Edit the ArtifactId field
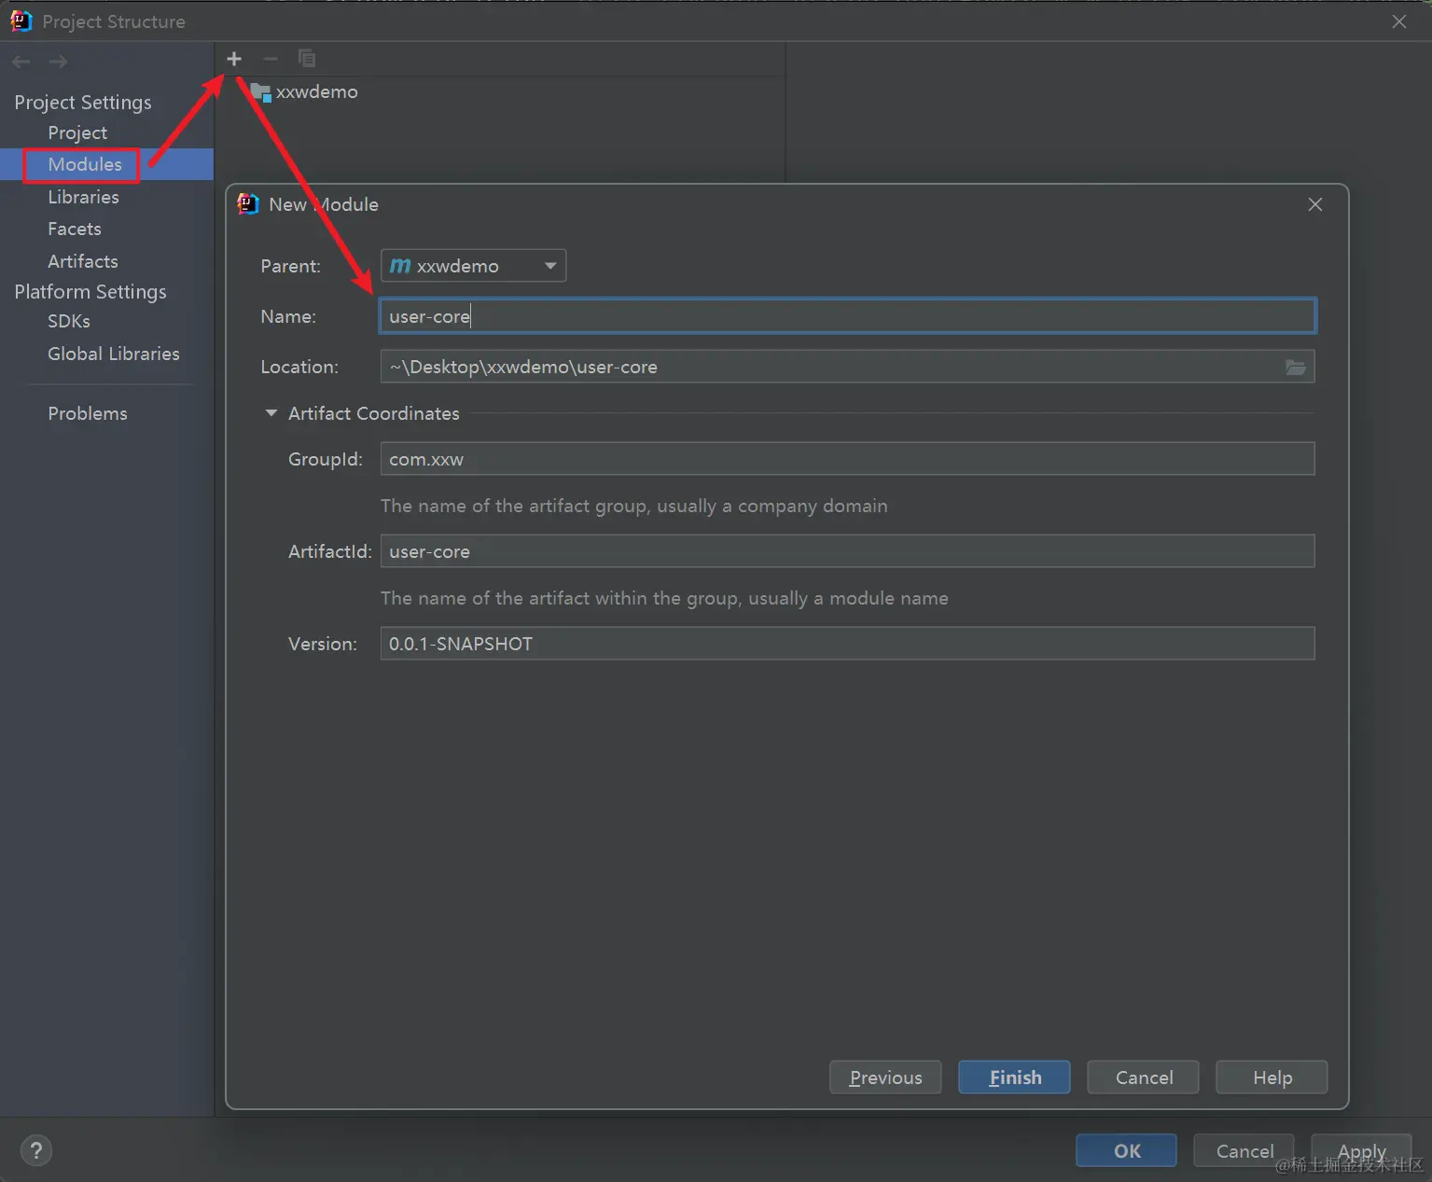1432x1182 pixels. tap(848, 551)
